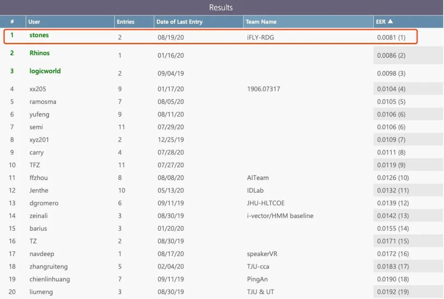The width and height of the screenshot is (444, 299).
Task: Select user ffzhou
Action: click(39, 178)
